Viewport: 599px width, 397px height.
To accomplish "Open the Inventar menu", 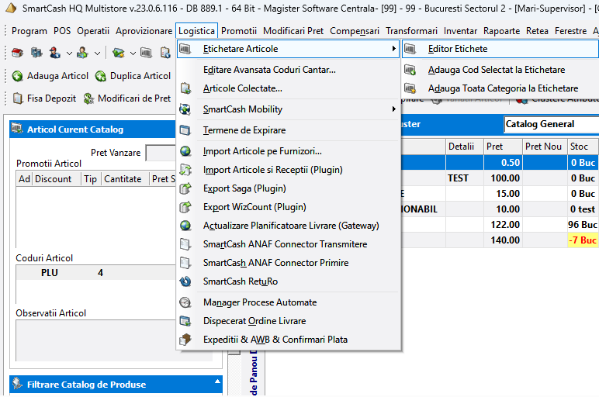I will pyautogui.click(x=460, y=31).
